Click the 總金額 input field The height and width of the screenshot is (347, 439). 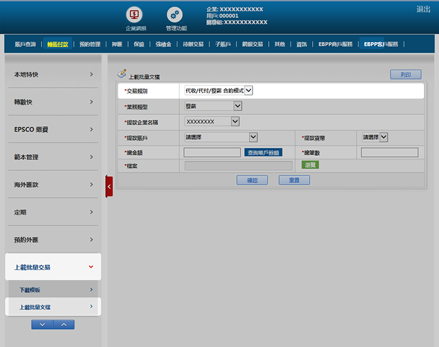point(213,153)
